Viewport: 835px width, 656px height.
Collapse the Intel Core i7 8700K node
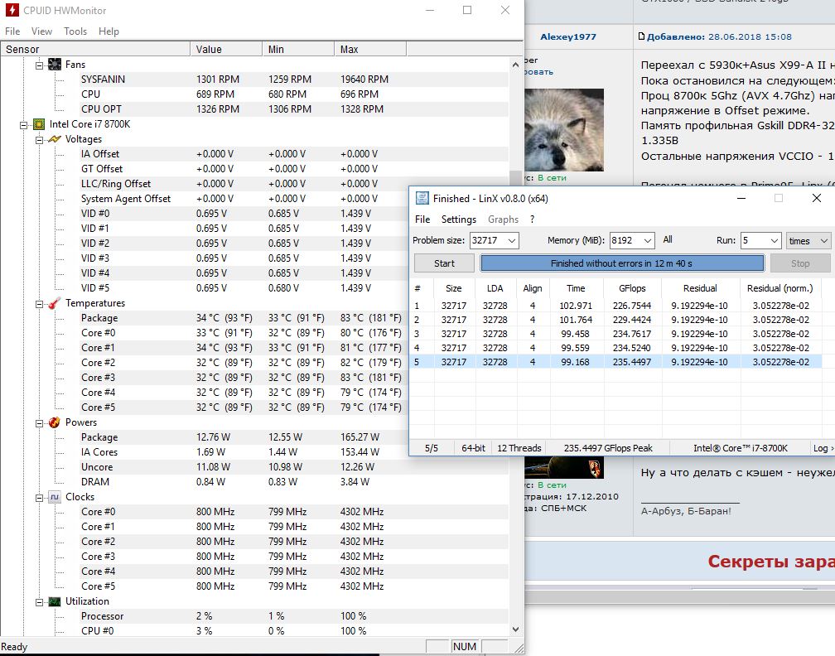coord(23,124)
